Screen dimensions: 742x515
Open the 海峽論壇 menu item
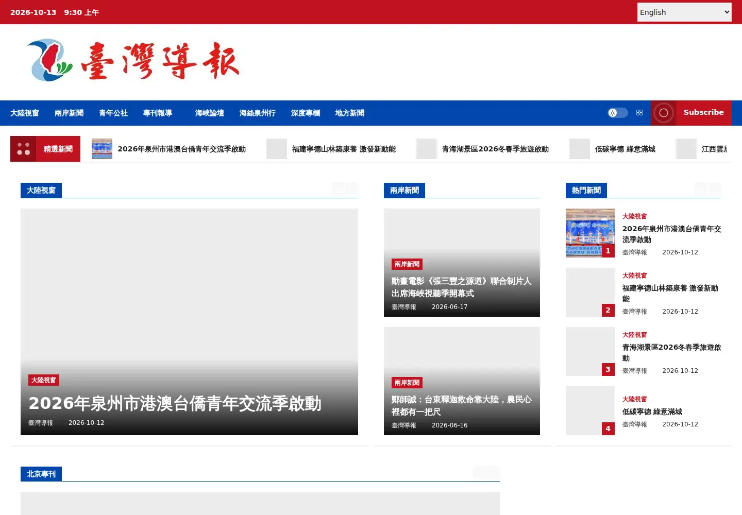[x=209, y=113]
